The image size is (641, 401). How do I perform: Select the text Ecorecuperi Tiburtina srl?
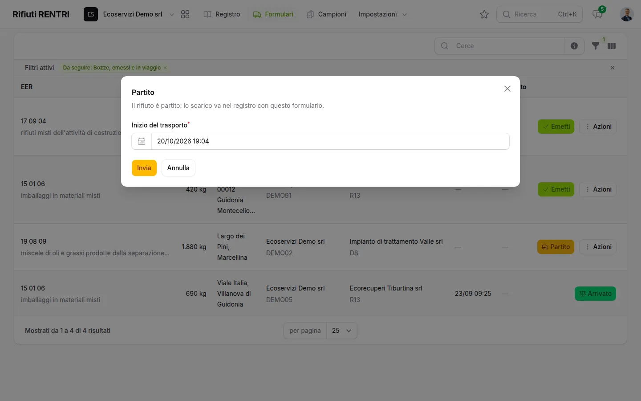point(386,288)
